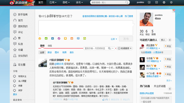Image resolution: width=184 pixels, height=103 pixels.
Task: Follow 任志强 with 关注 button
Action: pyautogui.click(x=168, y=59)
